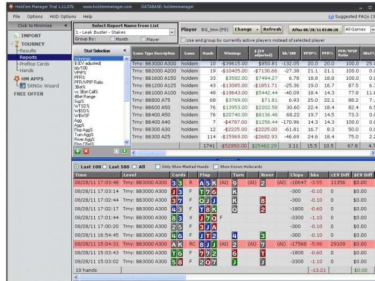This screenshot has height=281, width=375.
Task: Open the File menu
Action: pyautogui.click(x=16, y=17)
